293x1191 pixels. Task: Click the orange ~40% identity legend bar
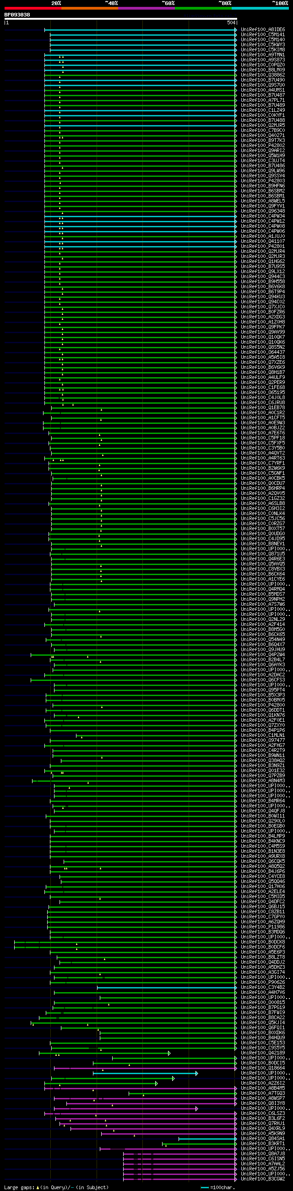pyautogui.click(x=90, y=8)
